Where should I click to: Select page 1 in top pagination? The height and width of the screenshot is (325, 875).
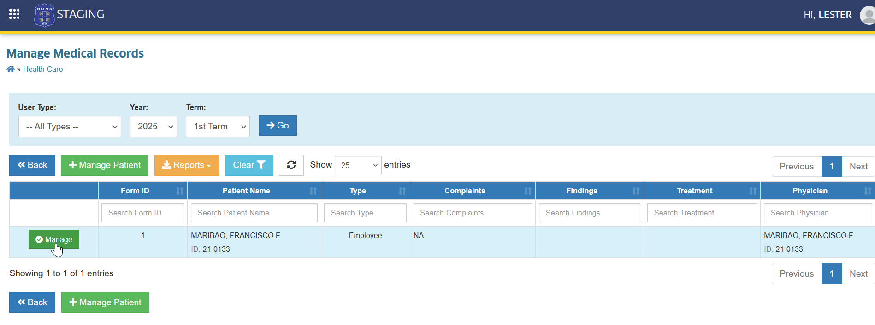coord(832,166)
